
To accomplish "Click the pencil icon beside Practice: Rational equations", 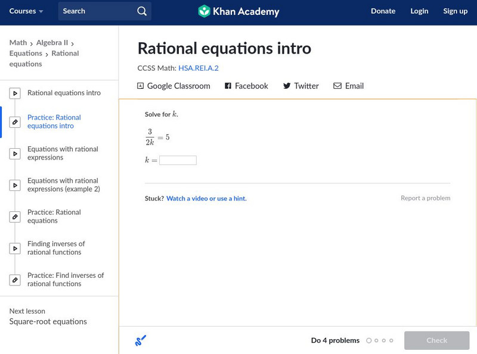I will (14, 216).
